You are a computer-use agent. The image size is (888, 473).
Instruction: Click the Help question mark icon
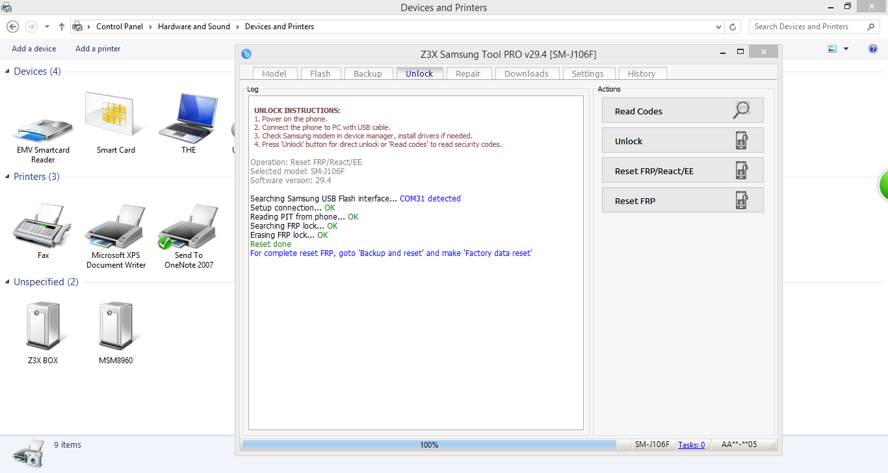point(873,49)
